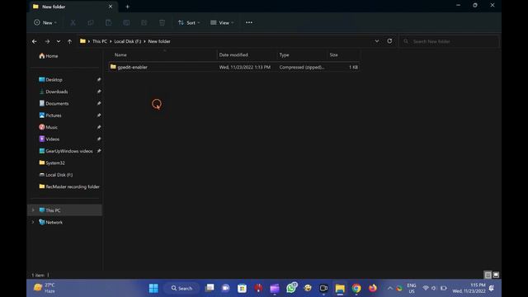
Task: Open Task View from the taskbar
Action: (210, 288)
